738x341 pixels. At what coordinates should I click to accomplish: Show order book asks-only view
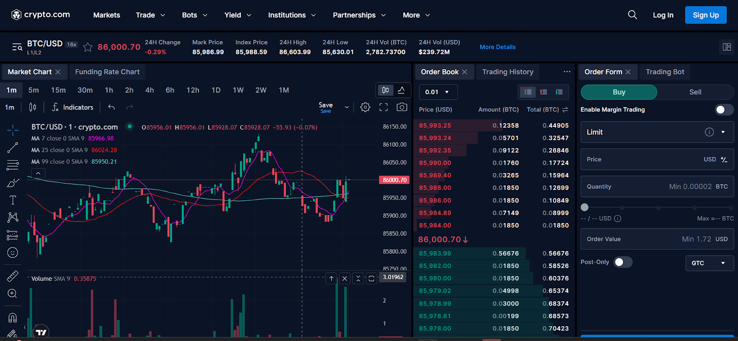pyautogui.click(x=544, y=92)
